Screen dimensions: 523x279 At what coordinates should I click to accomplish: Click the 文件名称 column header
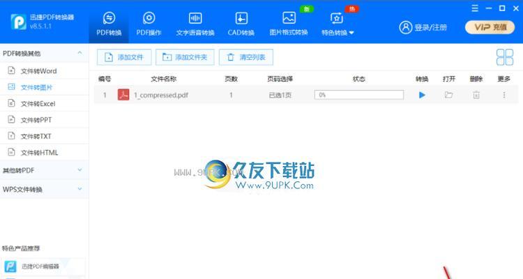[x=163, y=79]
